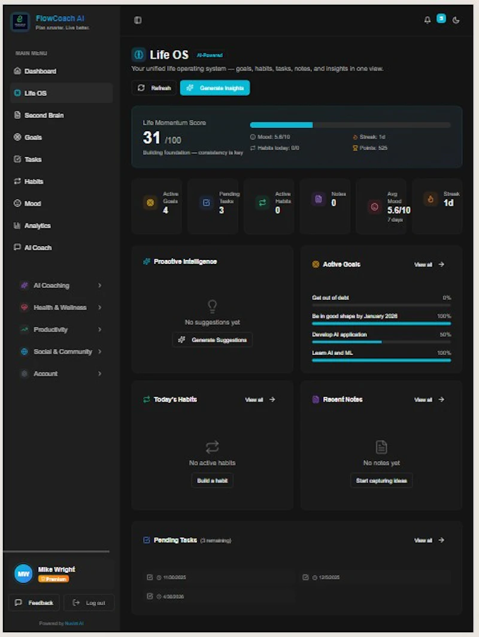Click Generate Suggestions button
This screenshot has width=479, height=637.
pyautogui.click(x=213, y=339)
